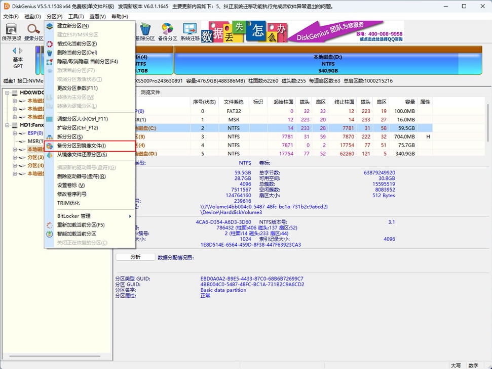Switch to the 浏览文件 tab
The width and height of the screenshot is (492, 369).
pyautogui.click(x=150, y=92)
